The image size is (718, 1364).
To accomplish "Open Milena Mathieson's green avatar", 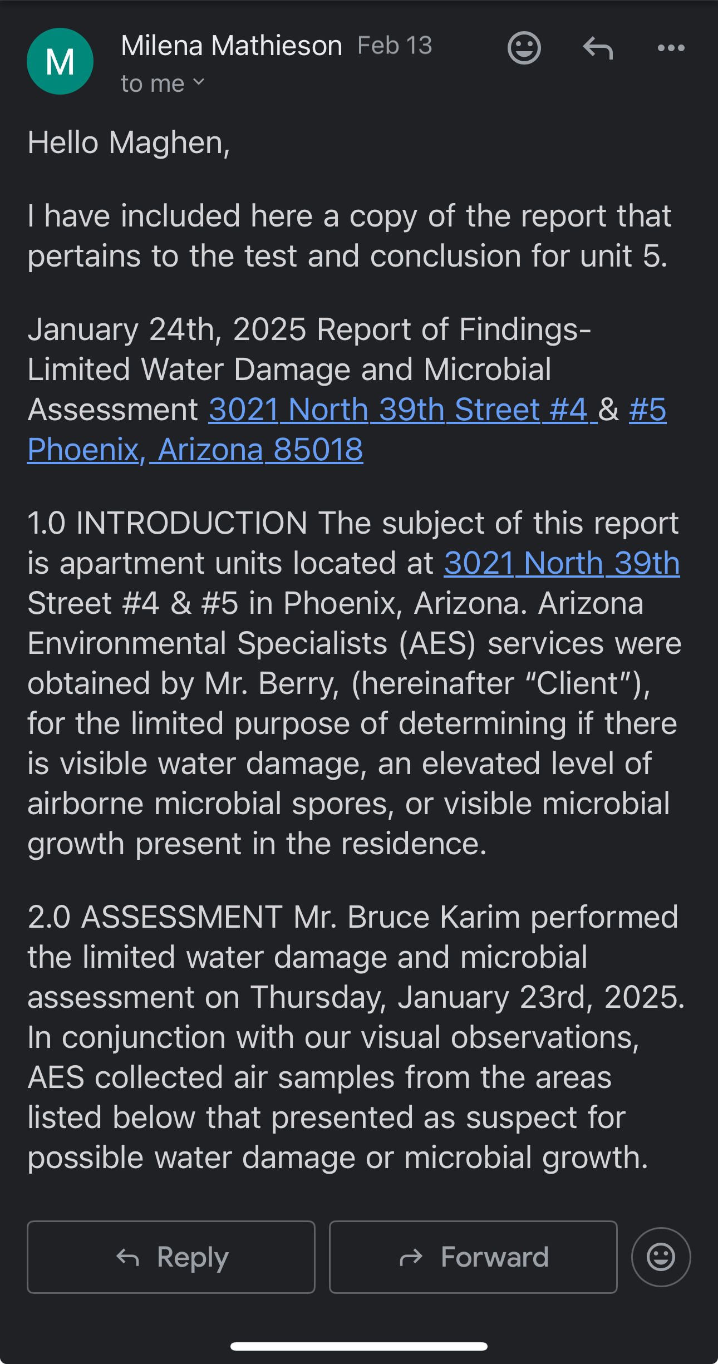I will click(x=60, y=61).
